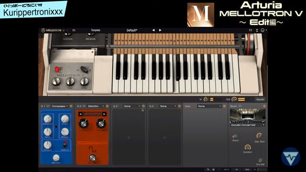Click the compressor Threshold knob
306x172 pixels.
(48, 118)
